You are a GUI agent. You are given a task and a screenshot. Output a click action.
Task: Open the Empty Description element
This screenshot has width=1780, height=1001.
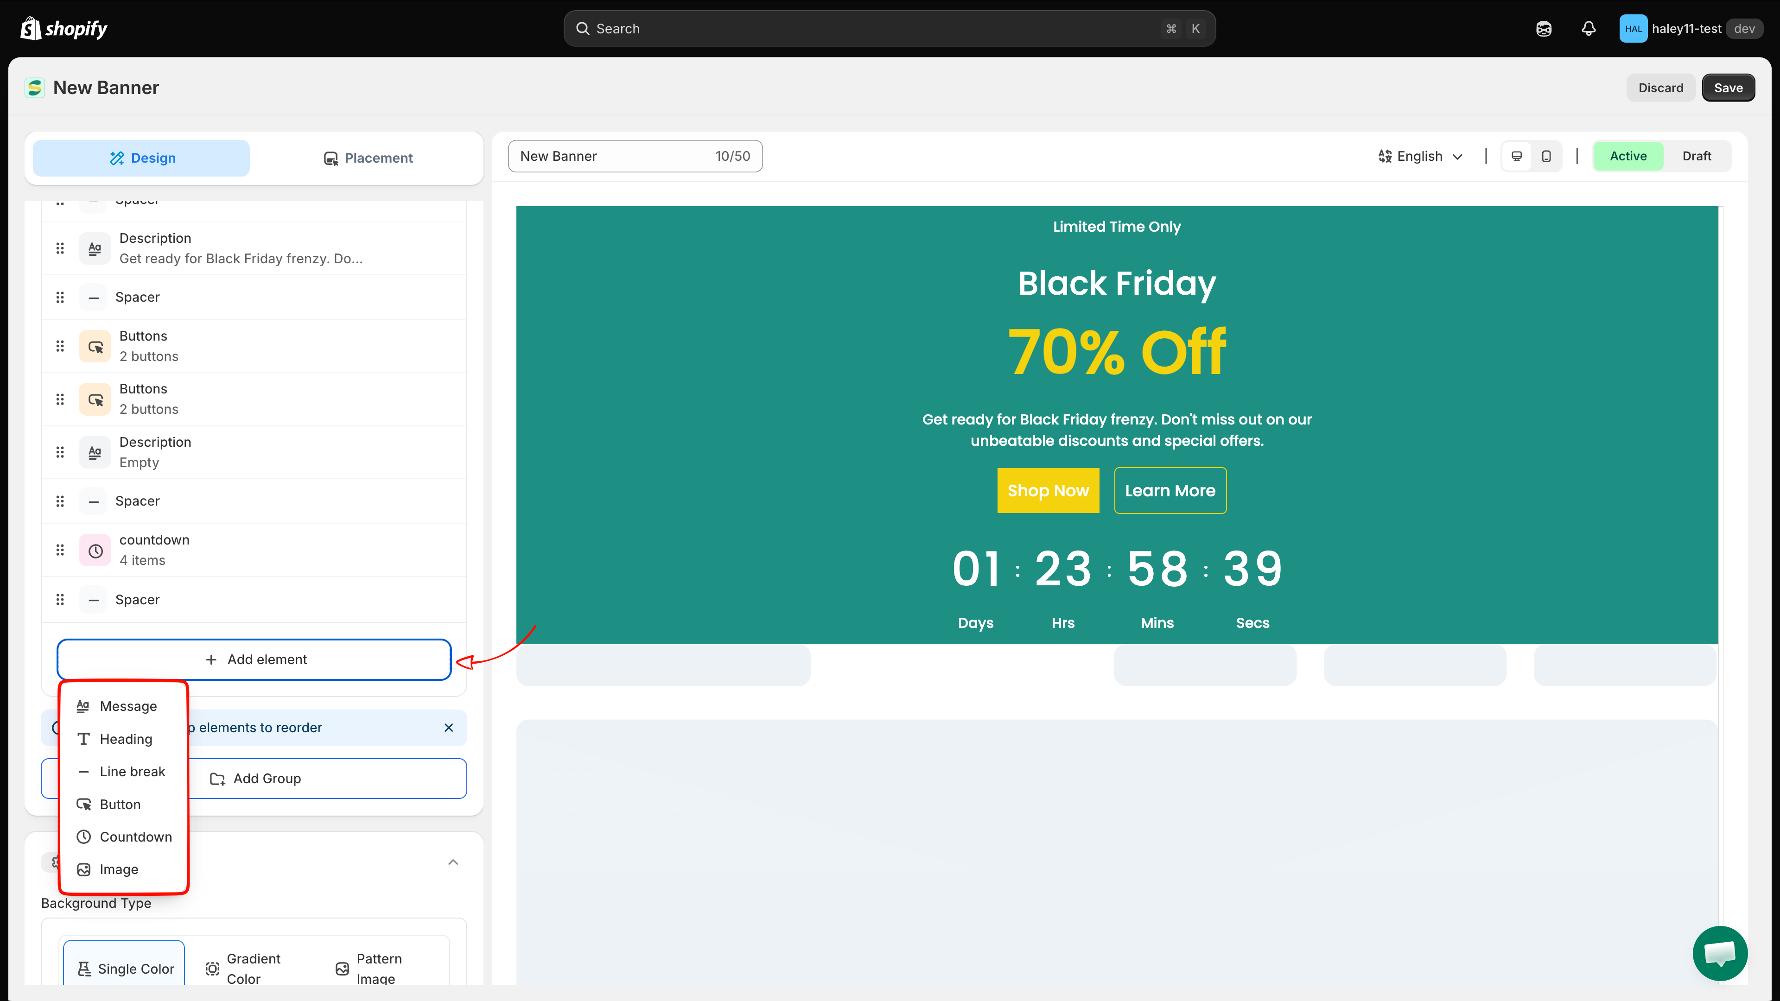(254, 452)
